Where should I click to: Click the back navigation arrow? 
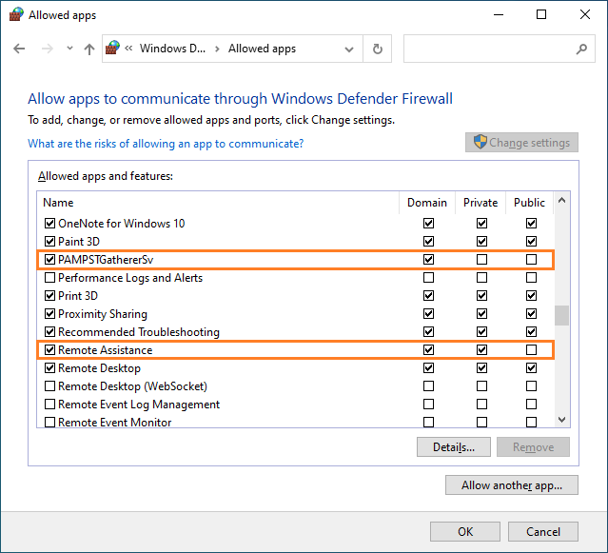[19, 49]
